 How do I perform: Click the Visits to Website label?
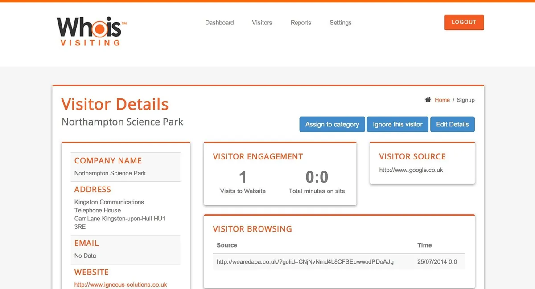coord(243,191)
